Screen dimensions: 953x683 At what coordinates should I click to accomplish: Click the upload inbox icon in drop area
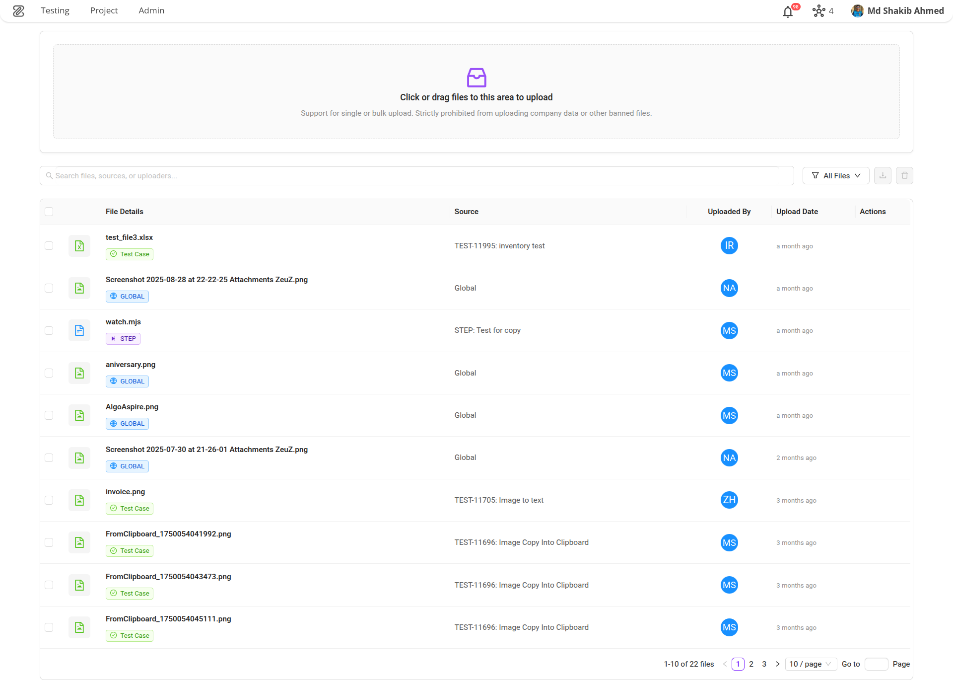(476, 77)
